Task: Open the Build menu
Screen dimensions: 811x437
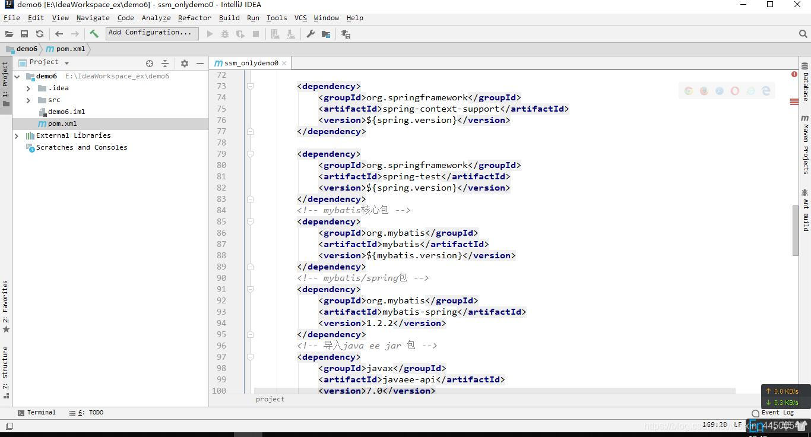Action: (229, 18)
